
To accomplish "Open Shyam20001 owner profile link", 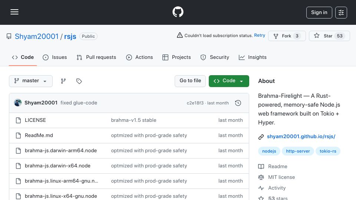I will click(x=37, y=36).
